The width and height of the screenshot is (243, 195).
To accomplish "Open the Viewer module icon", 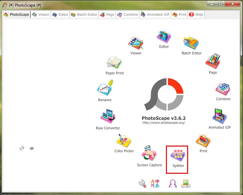I will (x=136, y=43).
